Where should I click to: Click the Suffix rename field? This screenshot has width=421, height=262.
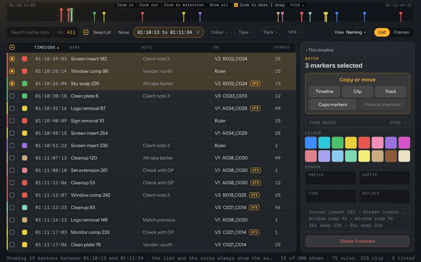point(384,178)
